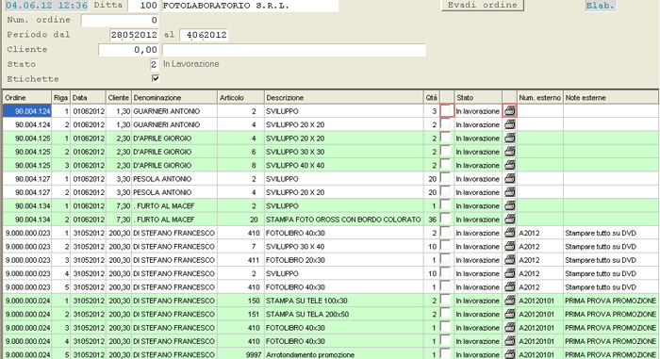Viewport: 660px width, 359px height.
Task: Tick checkbox for STAMPA SU TELA 200x50 row
Action: click(x=445, y=313)
